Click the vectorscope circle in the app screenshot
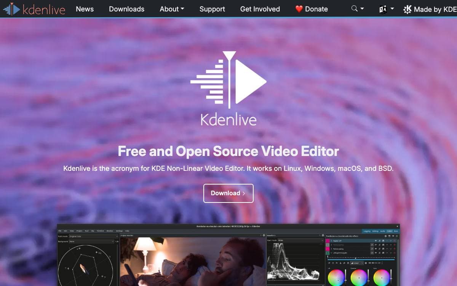Screen dimensions: 457x286 pyautogui.click(x=85, y=266)
